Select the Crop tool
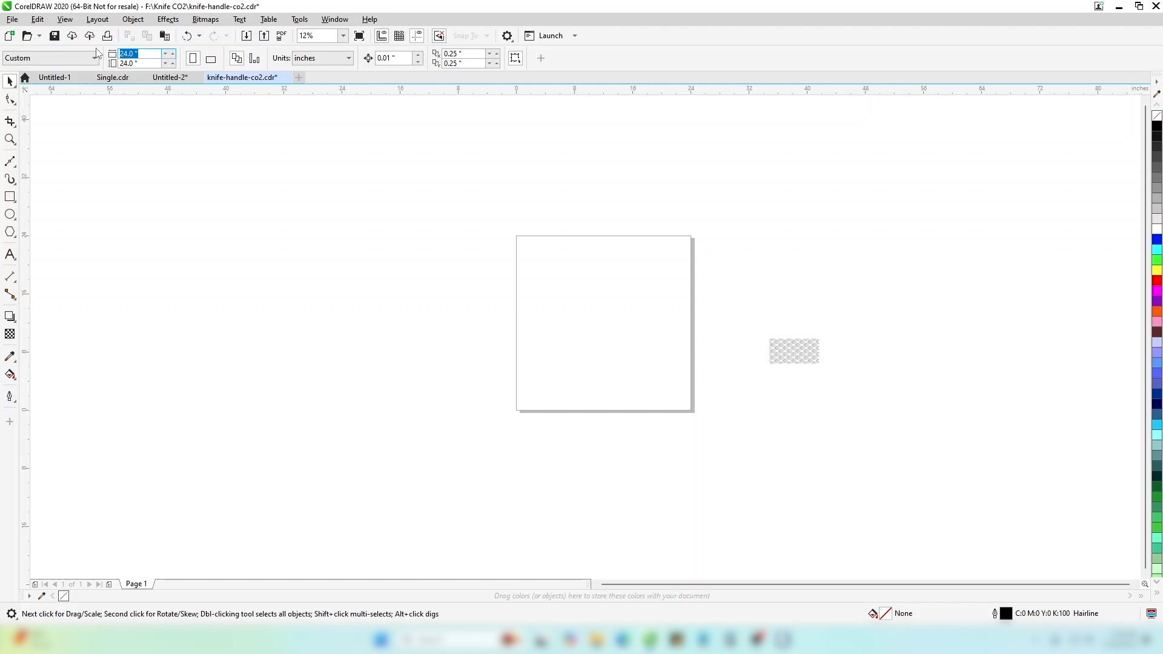This screenshot has width=1163, height=654. coord(10,122)
